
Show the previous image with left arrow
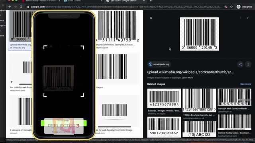coord(241,18)
